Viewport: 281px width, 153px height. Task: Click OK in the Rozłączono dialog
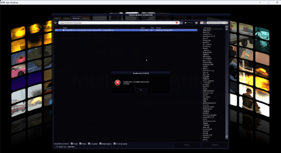pyautogui.click(x=141, y=90)
